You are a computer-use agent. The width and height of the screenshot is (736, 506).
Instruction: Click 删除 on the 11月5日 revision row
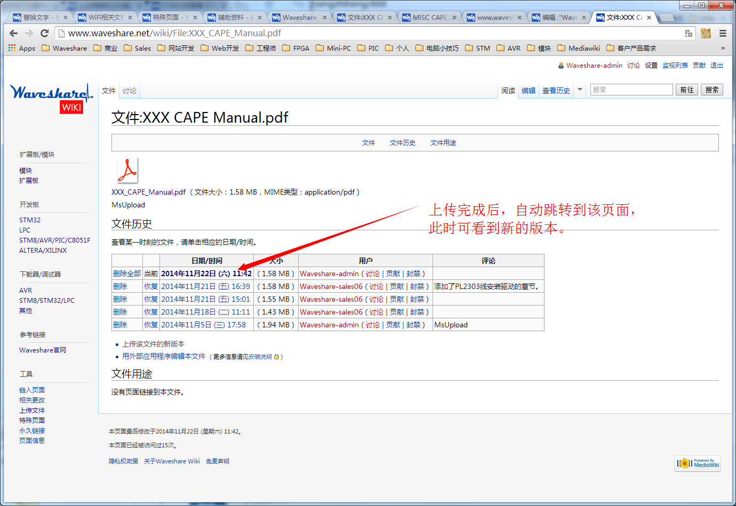[x=120, y=325]
